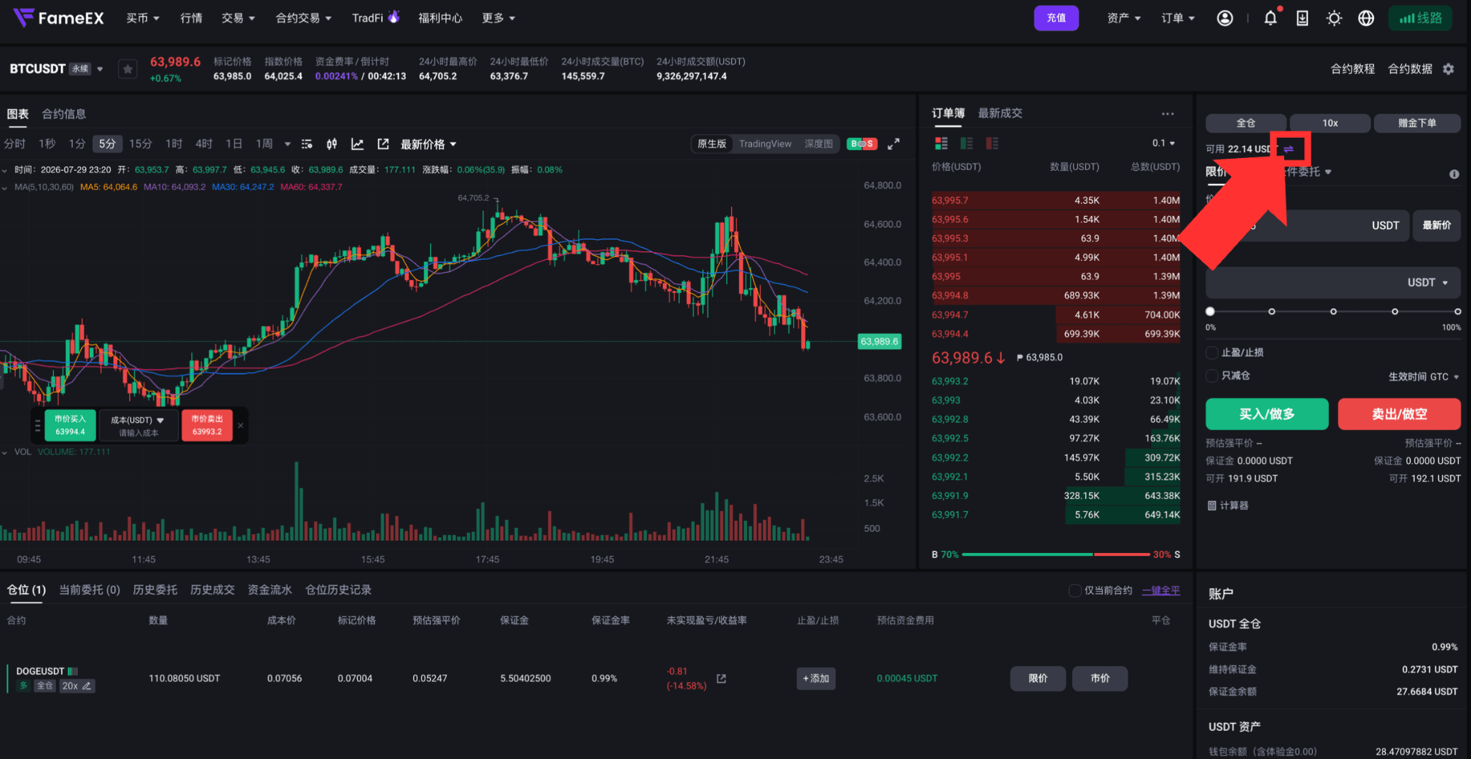The height and width of the screenshot is (759, 1471).
Task: Select the 15分 timeframe
Action: coord(140,144)
